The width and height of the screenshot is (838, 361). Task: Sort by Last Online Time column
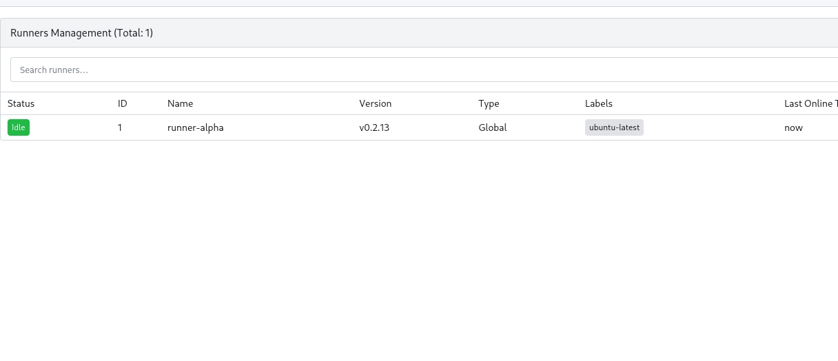[x=810, y=103]
